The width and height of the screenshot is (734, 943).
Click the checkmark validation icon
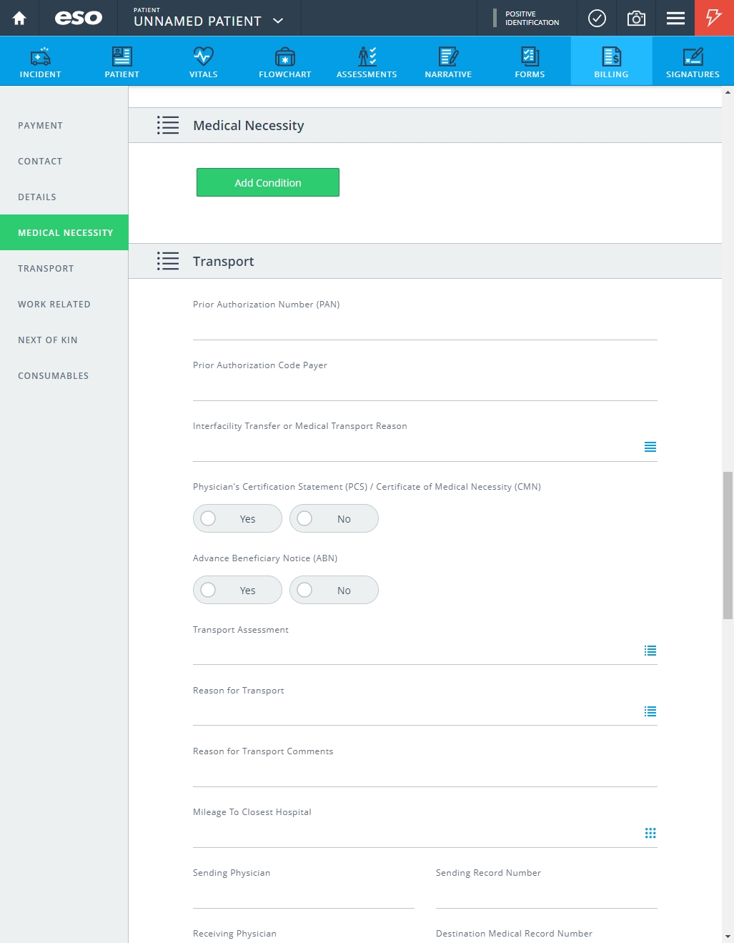point(597,19)
